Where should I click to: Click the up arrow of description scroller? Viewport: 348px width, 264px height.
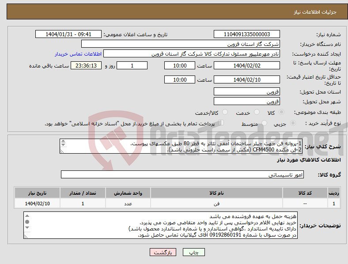pos(63,141)
